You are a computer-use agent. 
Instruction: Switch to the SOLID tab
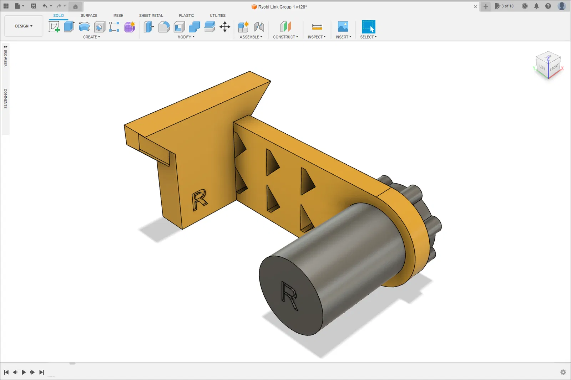click(59, 16)
